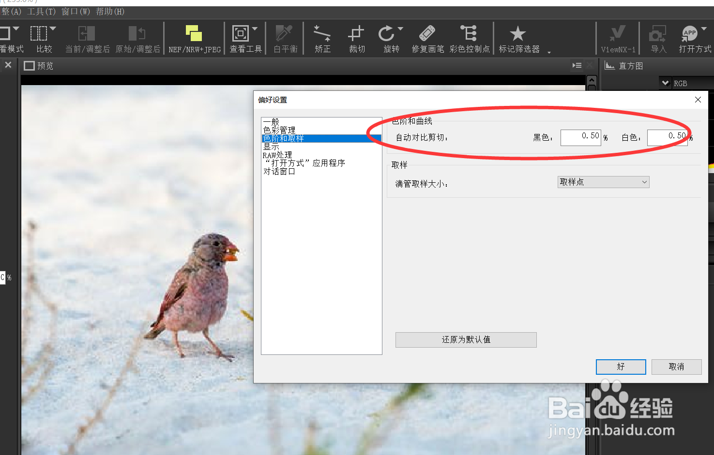Click the histogram (直方图) panel icon
714x455 pixels.
point(610,66)
